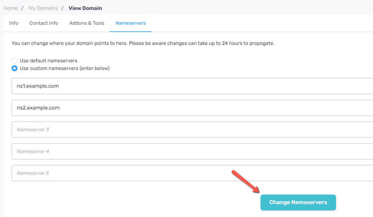The height and width of the screenshot is (217, 373).
Task: Open the Contact Info tab
Action: point(44,23)
